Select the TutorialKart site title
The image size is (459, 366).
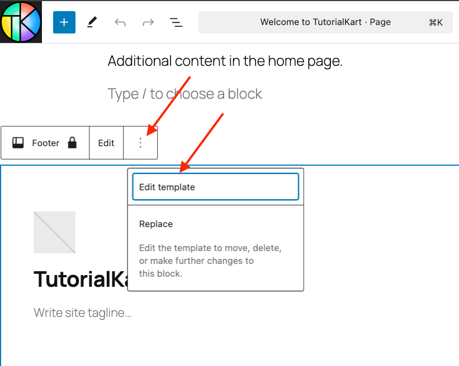81,280
